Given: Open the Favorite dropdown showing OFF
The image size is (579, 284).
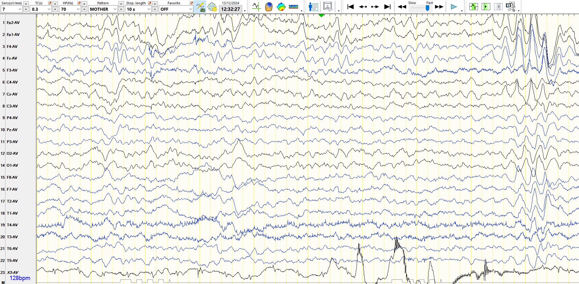Looking at the screenshot, I should pos(176,9).
